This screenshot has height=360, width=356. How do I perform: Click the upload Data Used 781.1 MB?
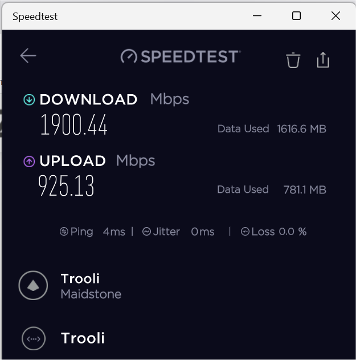(x=272, y=189)
